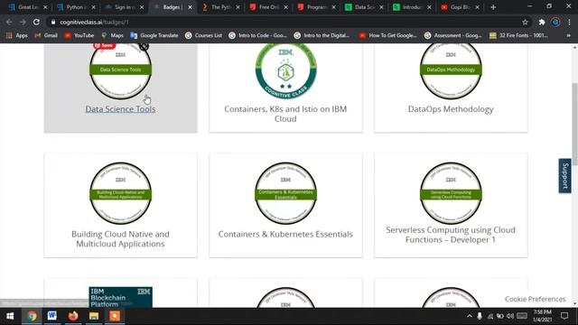The height and width of the screenshot is (325, 578).
Task: Open the Courses List bookmark
Action: click(203, 35)
